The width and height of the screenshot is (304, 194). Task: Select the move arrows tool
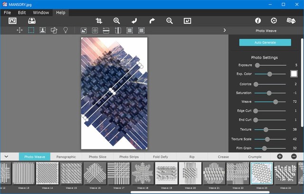[19, 30]
